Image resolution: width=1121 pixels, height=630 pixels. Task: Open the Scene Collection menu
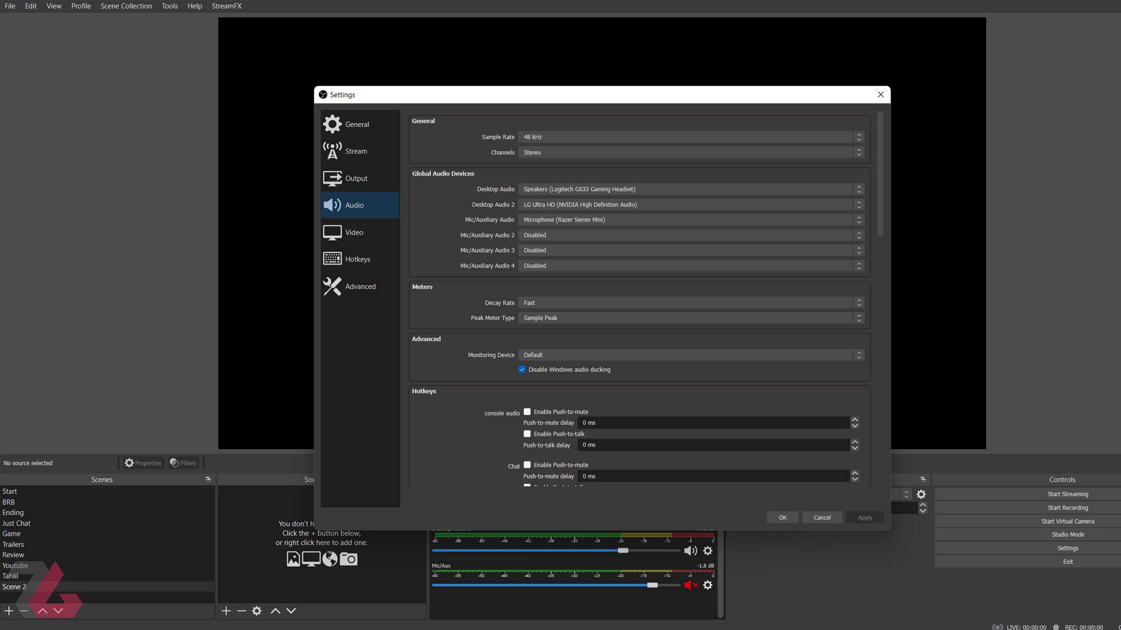tap(126, 5)
